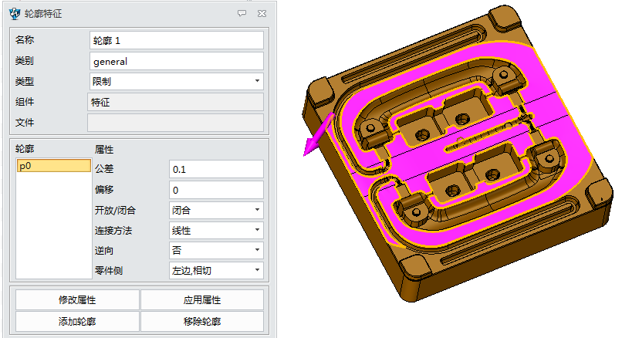Click the 公差 field with value 0.1
This screenshot has width=622, height=338.
click(216, 169)
